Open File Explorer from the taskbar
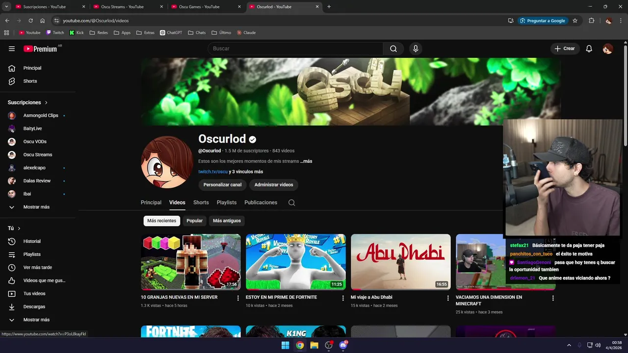The image size is (628, 353). (x=314, y=345)
